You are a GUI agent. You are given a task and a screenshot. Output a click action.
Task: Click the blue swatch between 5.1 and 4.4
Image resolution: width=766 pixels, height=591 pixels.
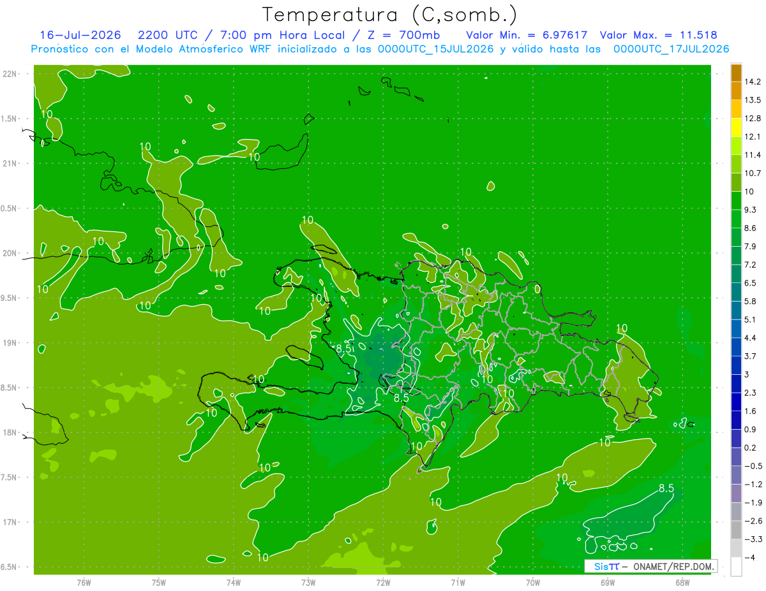pyautogui.click(x=736, y=328)
